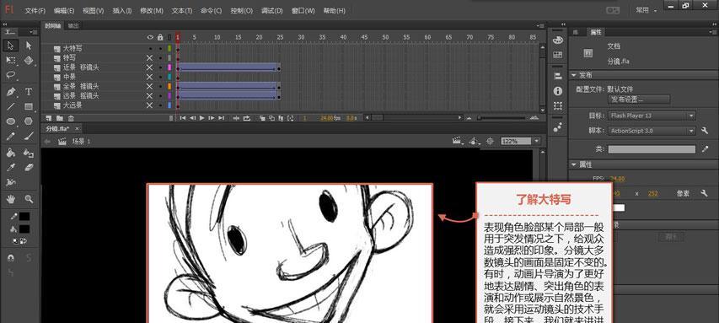Select the Line tool
This screenshot has width=719, height=323.
point(11,106)
